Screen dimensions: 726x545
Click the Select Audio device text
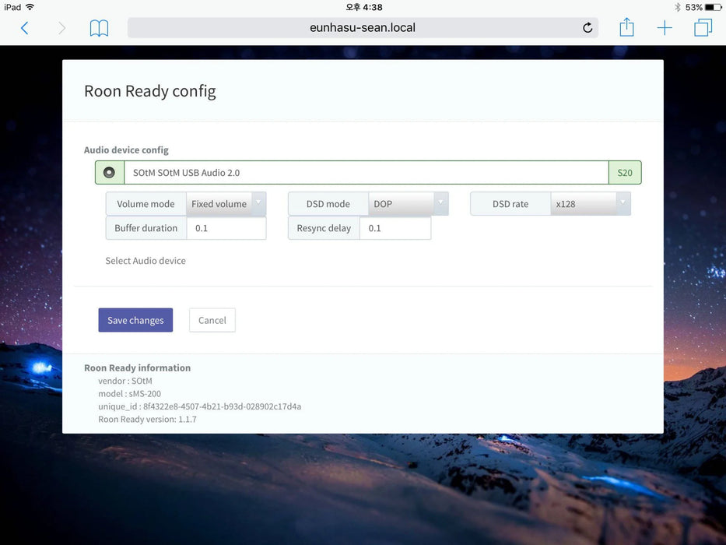coord(146,261)
